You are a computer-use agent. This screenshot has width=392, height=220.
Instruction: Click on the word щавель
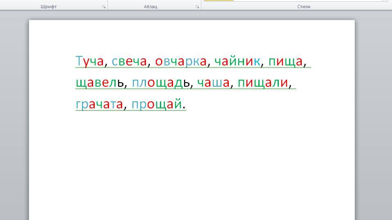(x=100, y=83)
